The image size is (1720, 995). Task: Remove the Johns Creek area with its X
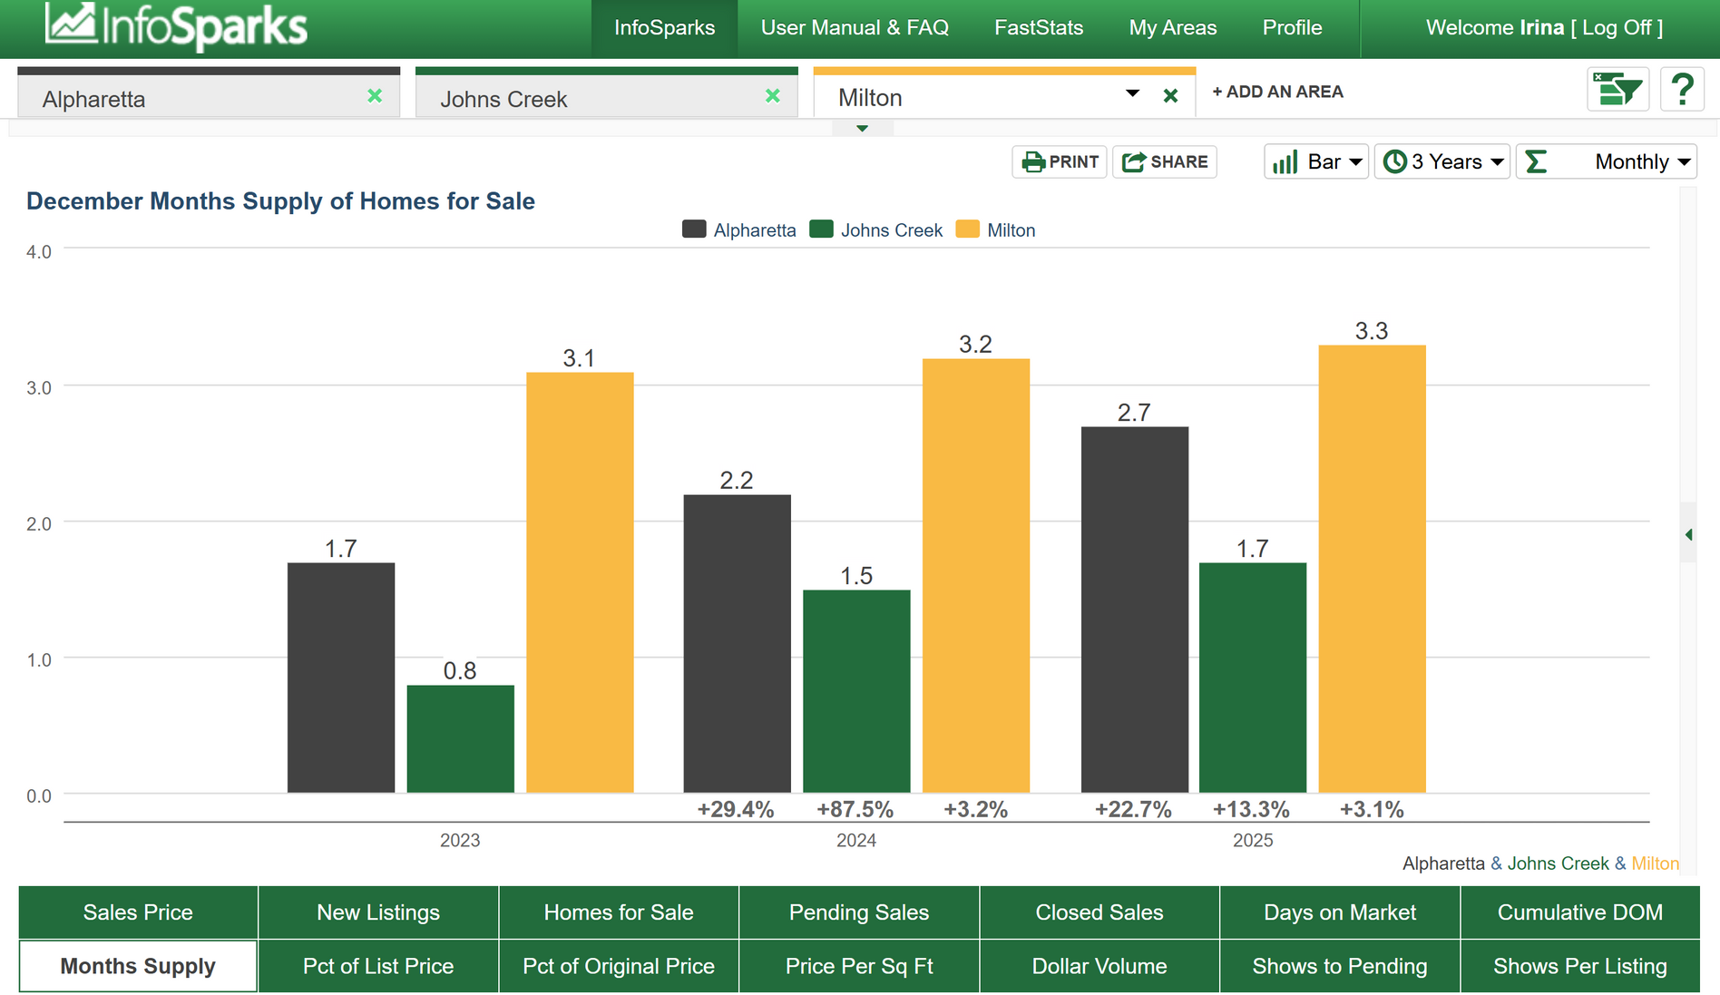coord(773,96)
